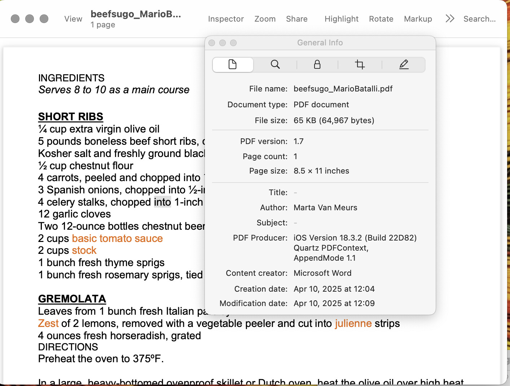Click the Zest link in gremolata
Viewport: 510px width, 386px height.
pyautogui.click(x=48, y=323)
